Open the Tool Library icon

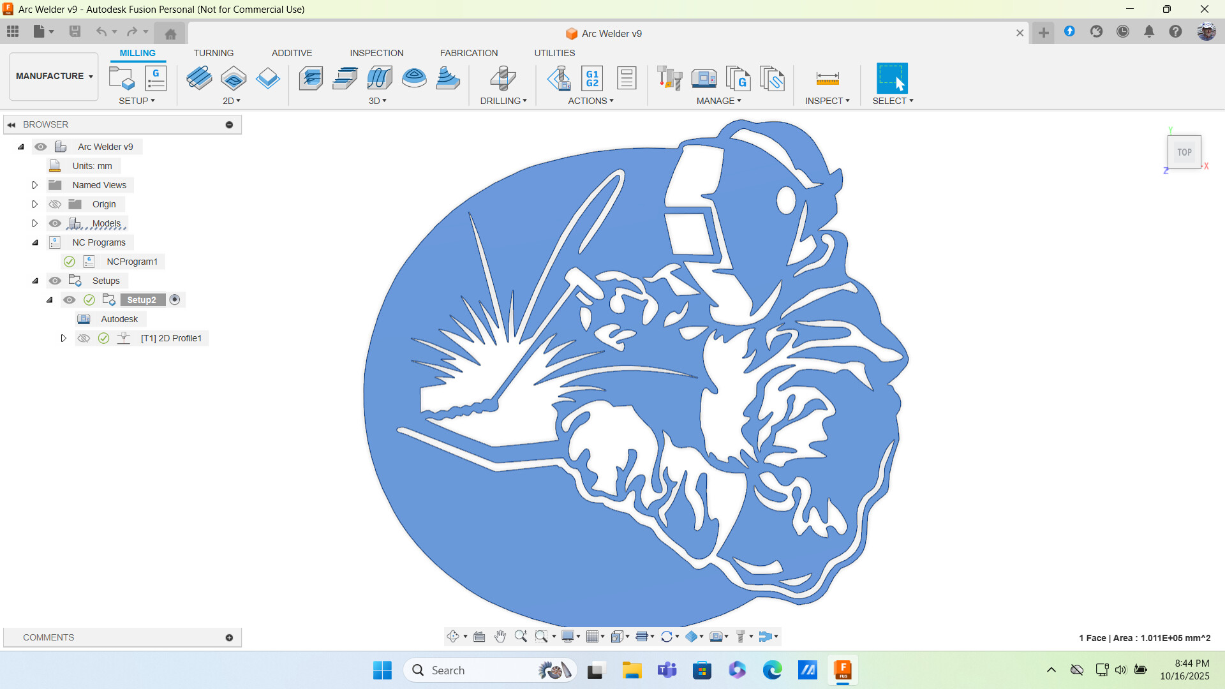pyautogui.click(x=670, y=78)
